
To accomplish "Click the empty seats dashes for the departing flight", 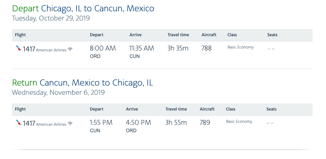I will click(271, 48).
